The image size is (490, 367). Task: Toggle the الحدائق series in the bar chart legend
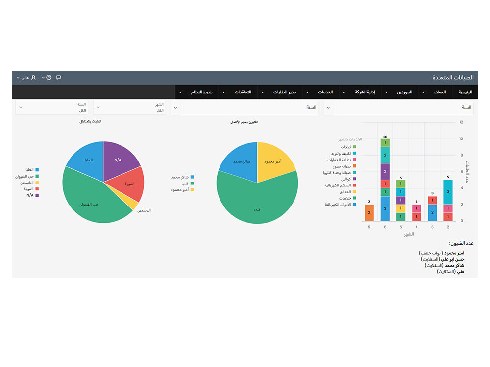coord(354,191)
